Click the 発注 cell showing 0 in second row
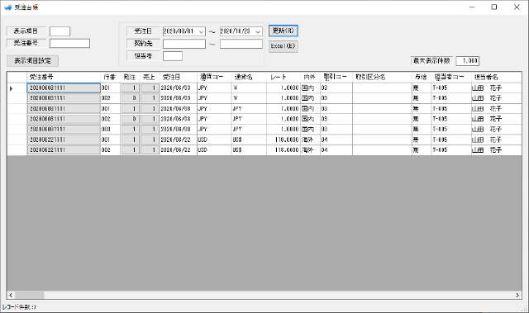This screenshot has height=313, width=529. pos(130,98)
